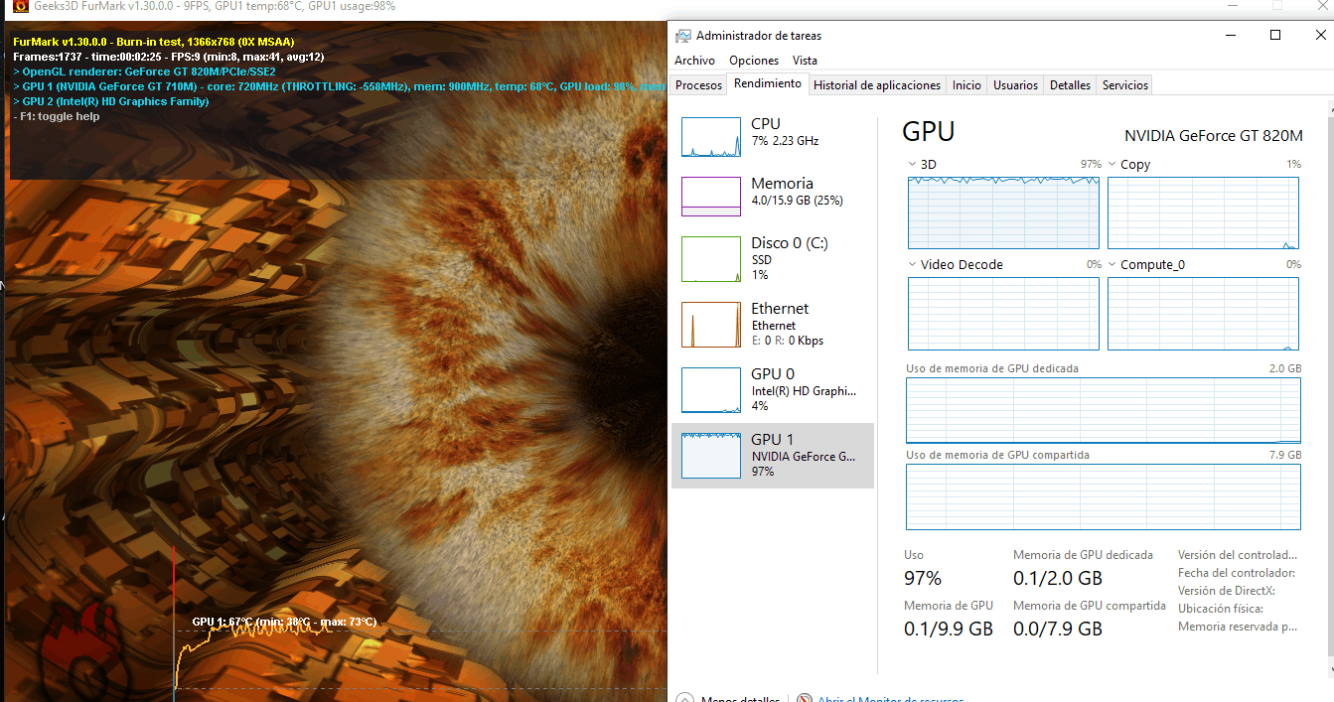
Task: Click FurMark's 'Burn-in test, 1366x768' header line
Action: pyautogui.click(x=154, y=42)
